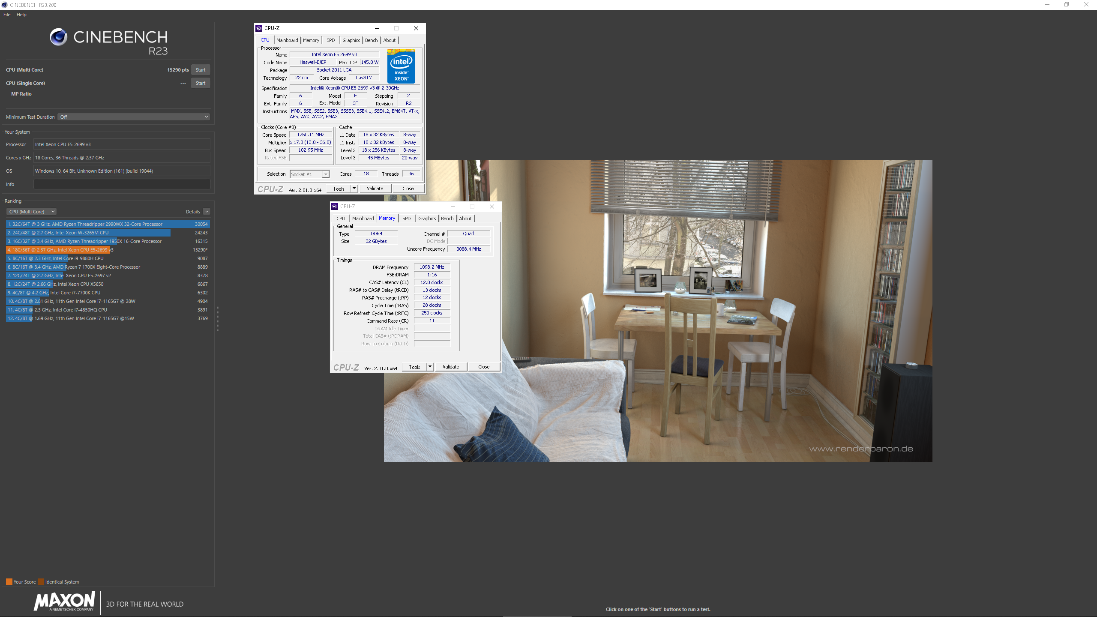Click Tools button in CPU-Z CPU window
This screenshot has width=1097, height=617.
click(x=339, y=189)
